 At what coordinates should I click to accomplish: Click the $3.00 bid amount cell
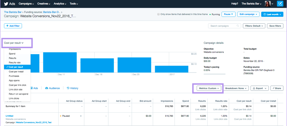(x=149, y=116)
